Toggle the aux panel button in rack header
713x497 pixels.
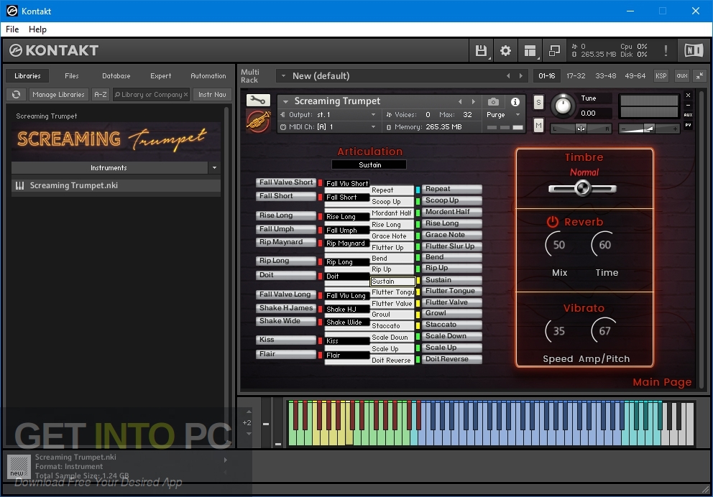click(x=681, y=76)
